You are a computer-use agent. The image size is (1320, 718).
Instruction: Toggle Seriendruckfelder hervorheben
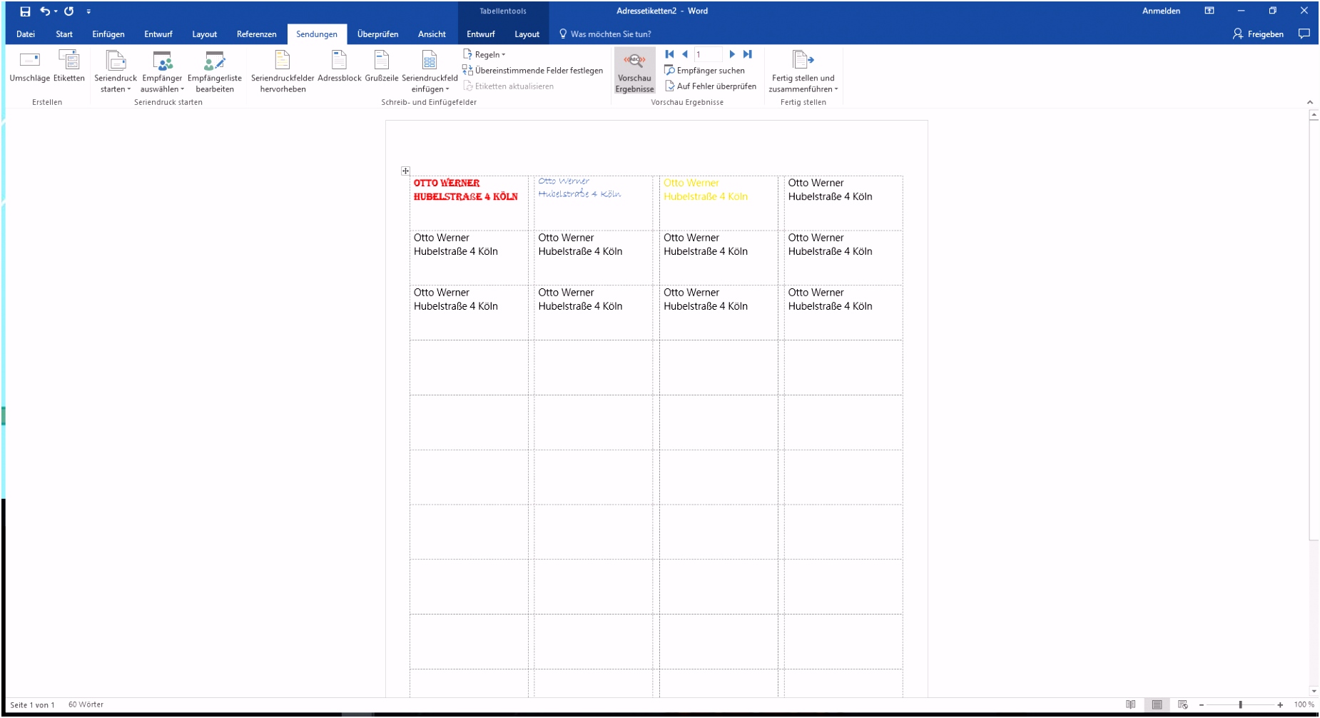coord(283,72)
